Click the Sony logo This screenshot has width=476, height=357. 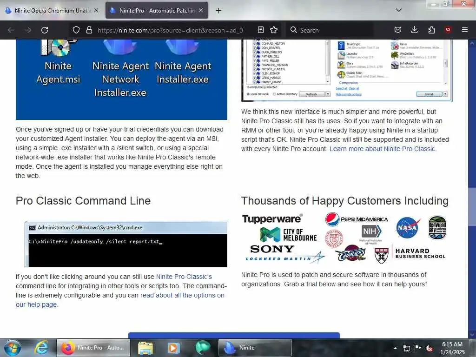(272, 249)
